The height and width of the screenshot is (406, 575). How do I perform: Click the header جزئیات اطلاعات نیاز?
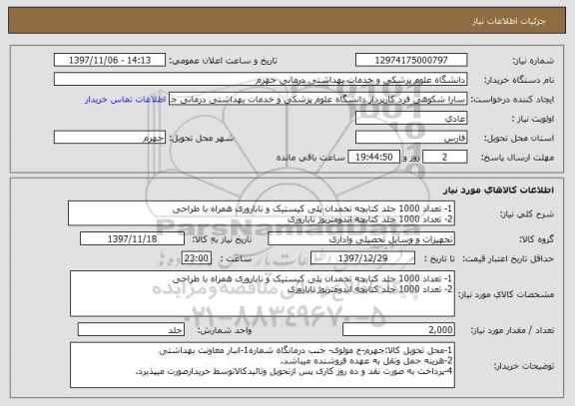pos(509,21)
